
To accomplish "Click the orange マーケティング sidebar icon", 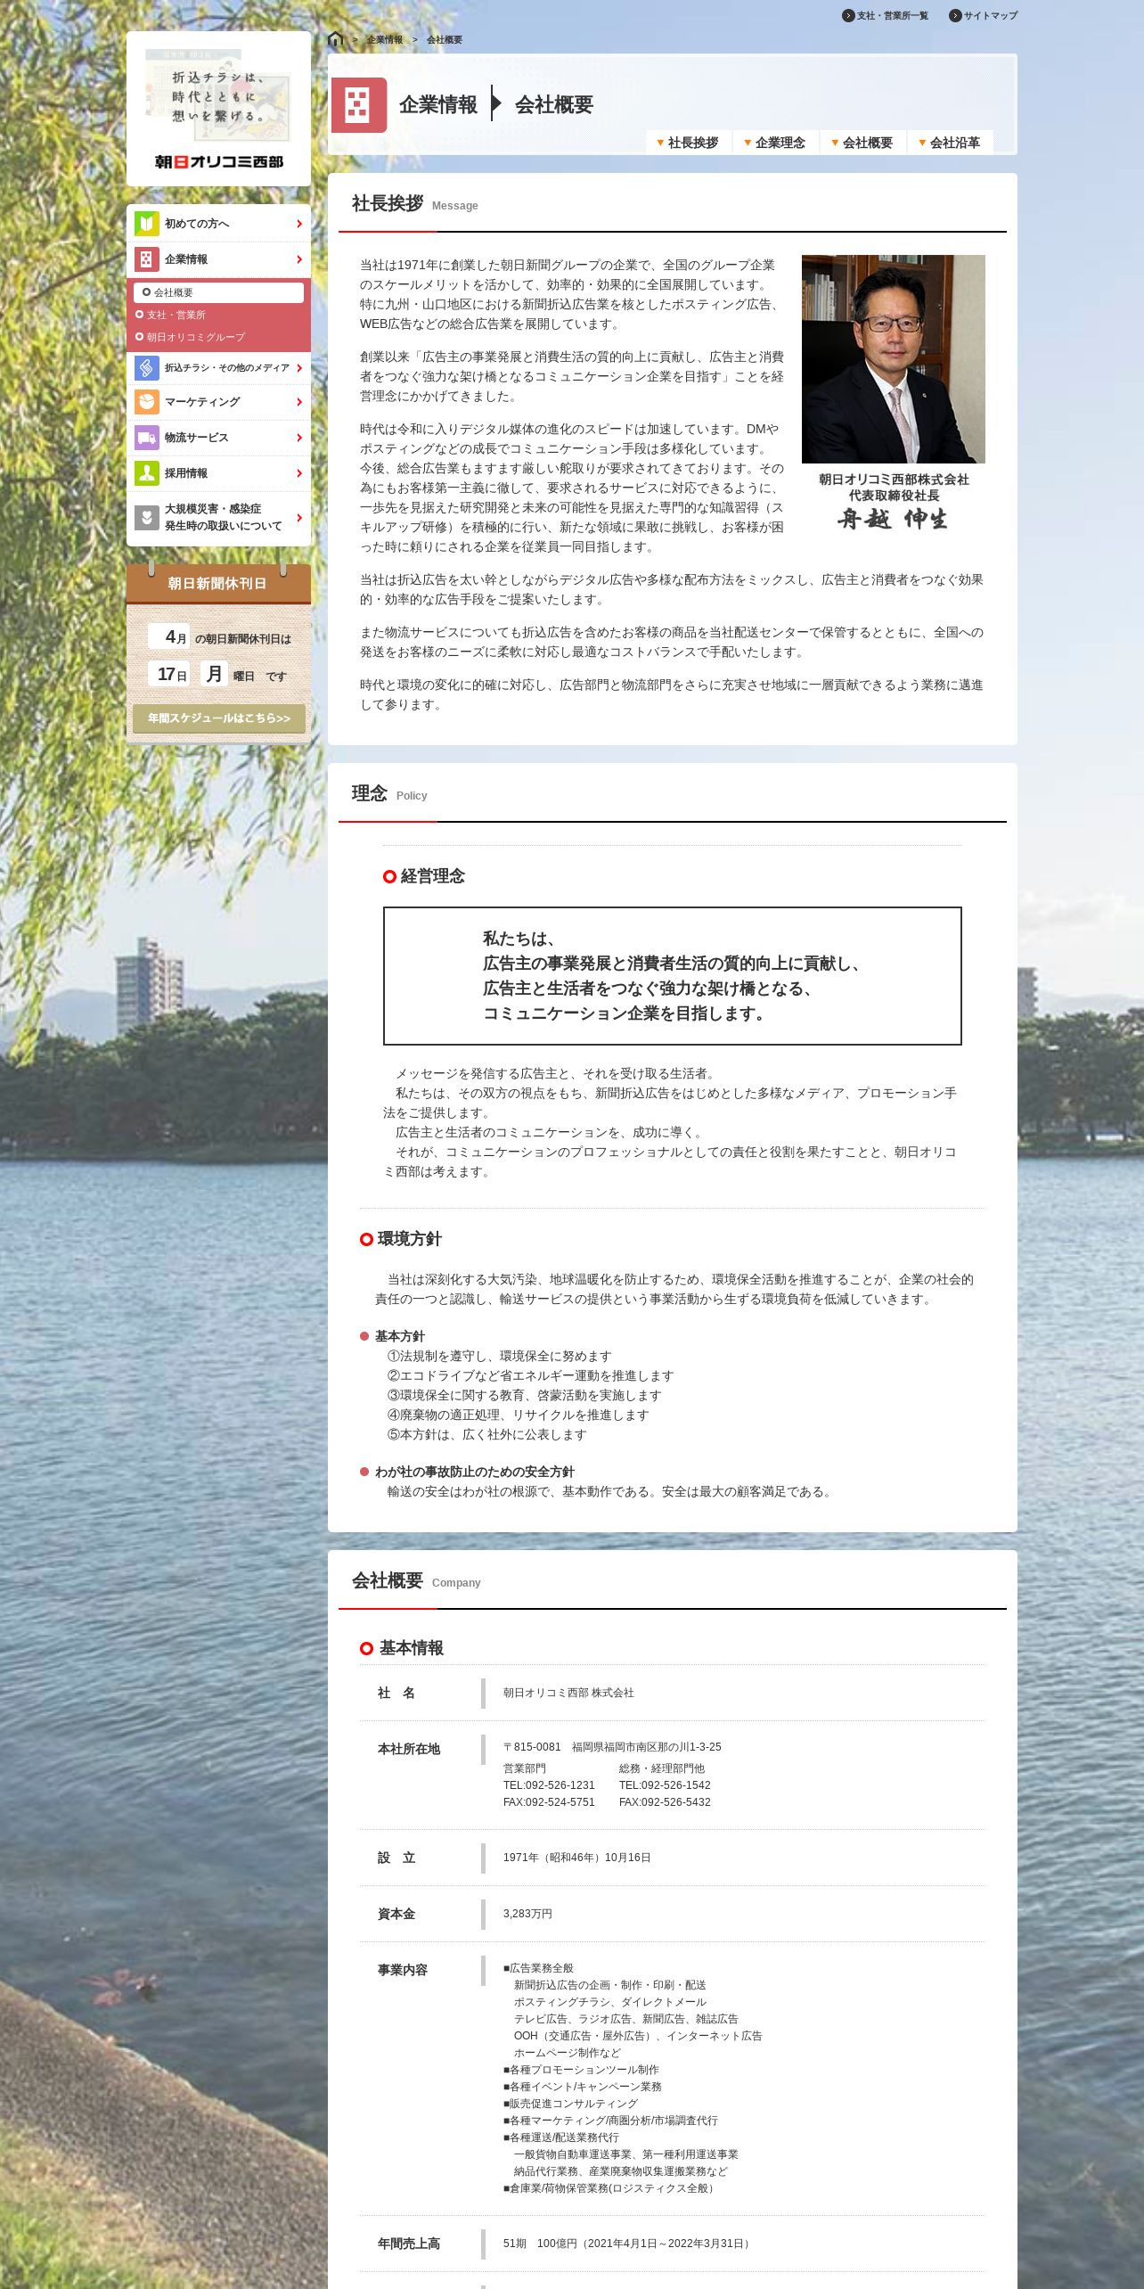I will click(x=147, y=402).
